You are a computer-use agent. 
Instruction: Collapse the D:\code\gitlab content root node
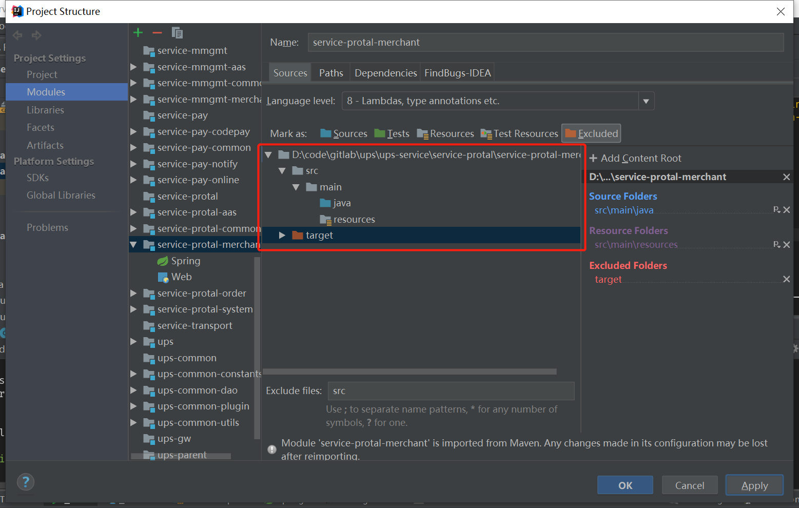coord(268,155)
